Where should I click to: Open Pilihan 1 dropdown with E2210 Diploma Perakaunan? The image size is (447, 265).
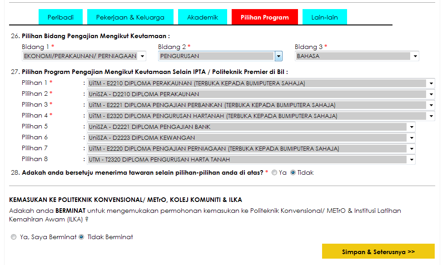[x=261, y=83]
